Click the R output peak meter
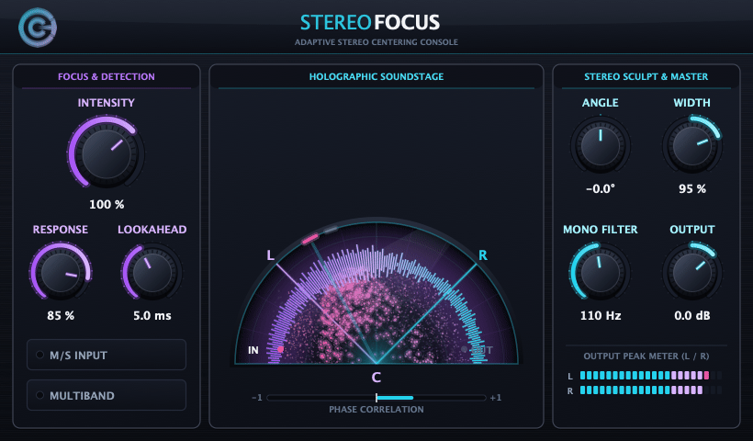This screenshot has width=753, height=441. tap(650, 390)
